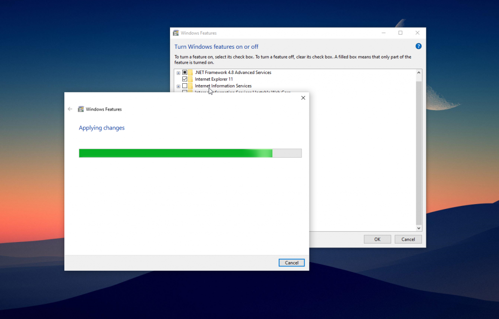Expand the .NET Framework 4.8 Advanced Services node

[x=178, y=73]
